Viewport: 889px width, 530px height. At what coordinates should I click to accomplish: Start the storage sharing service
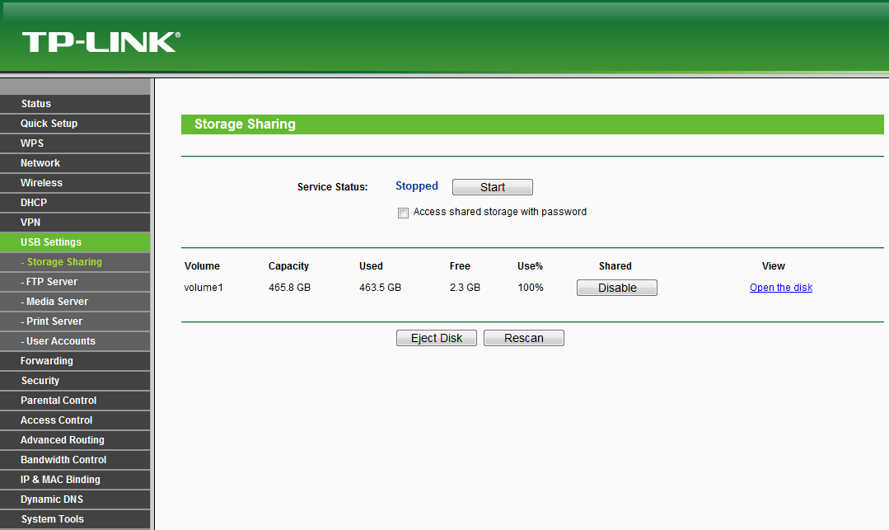point(492,187)
